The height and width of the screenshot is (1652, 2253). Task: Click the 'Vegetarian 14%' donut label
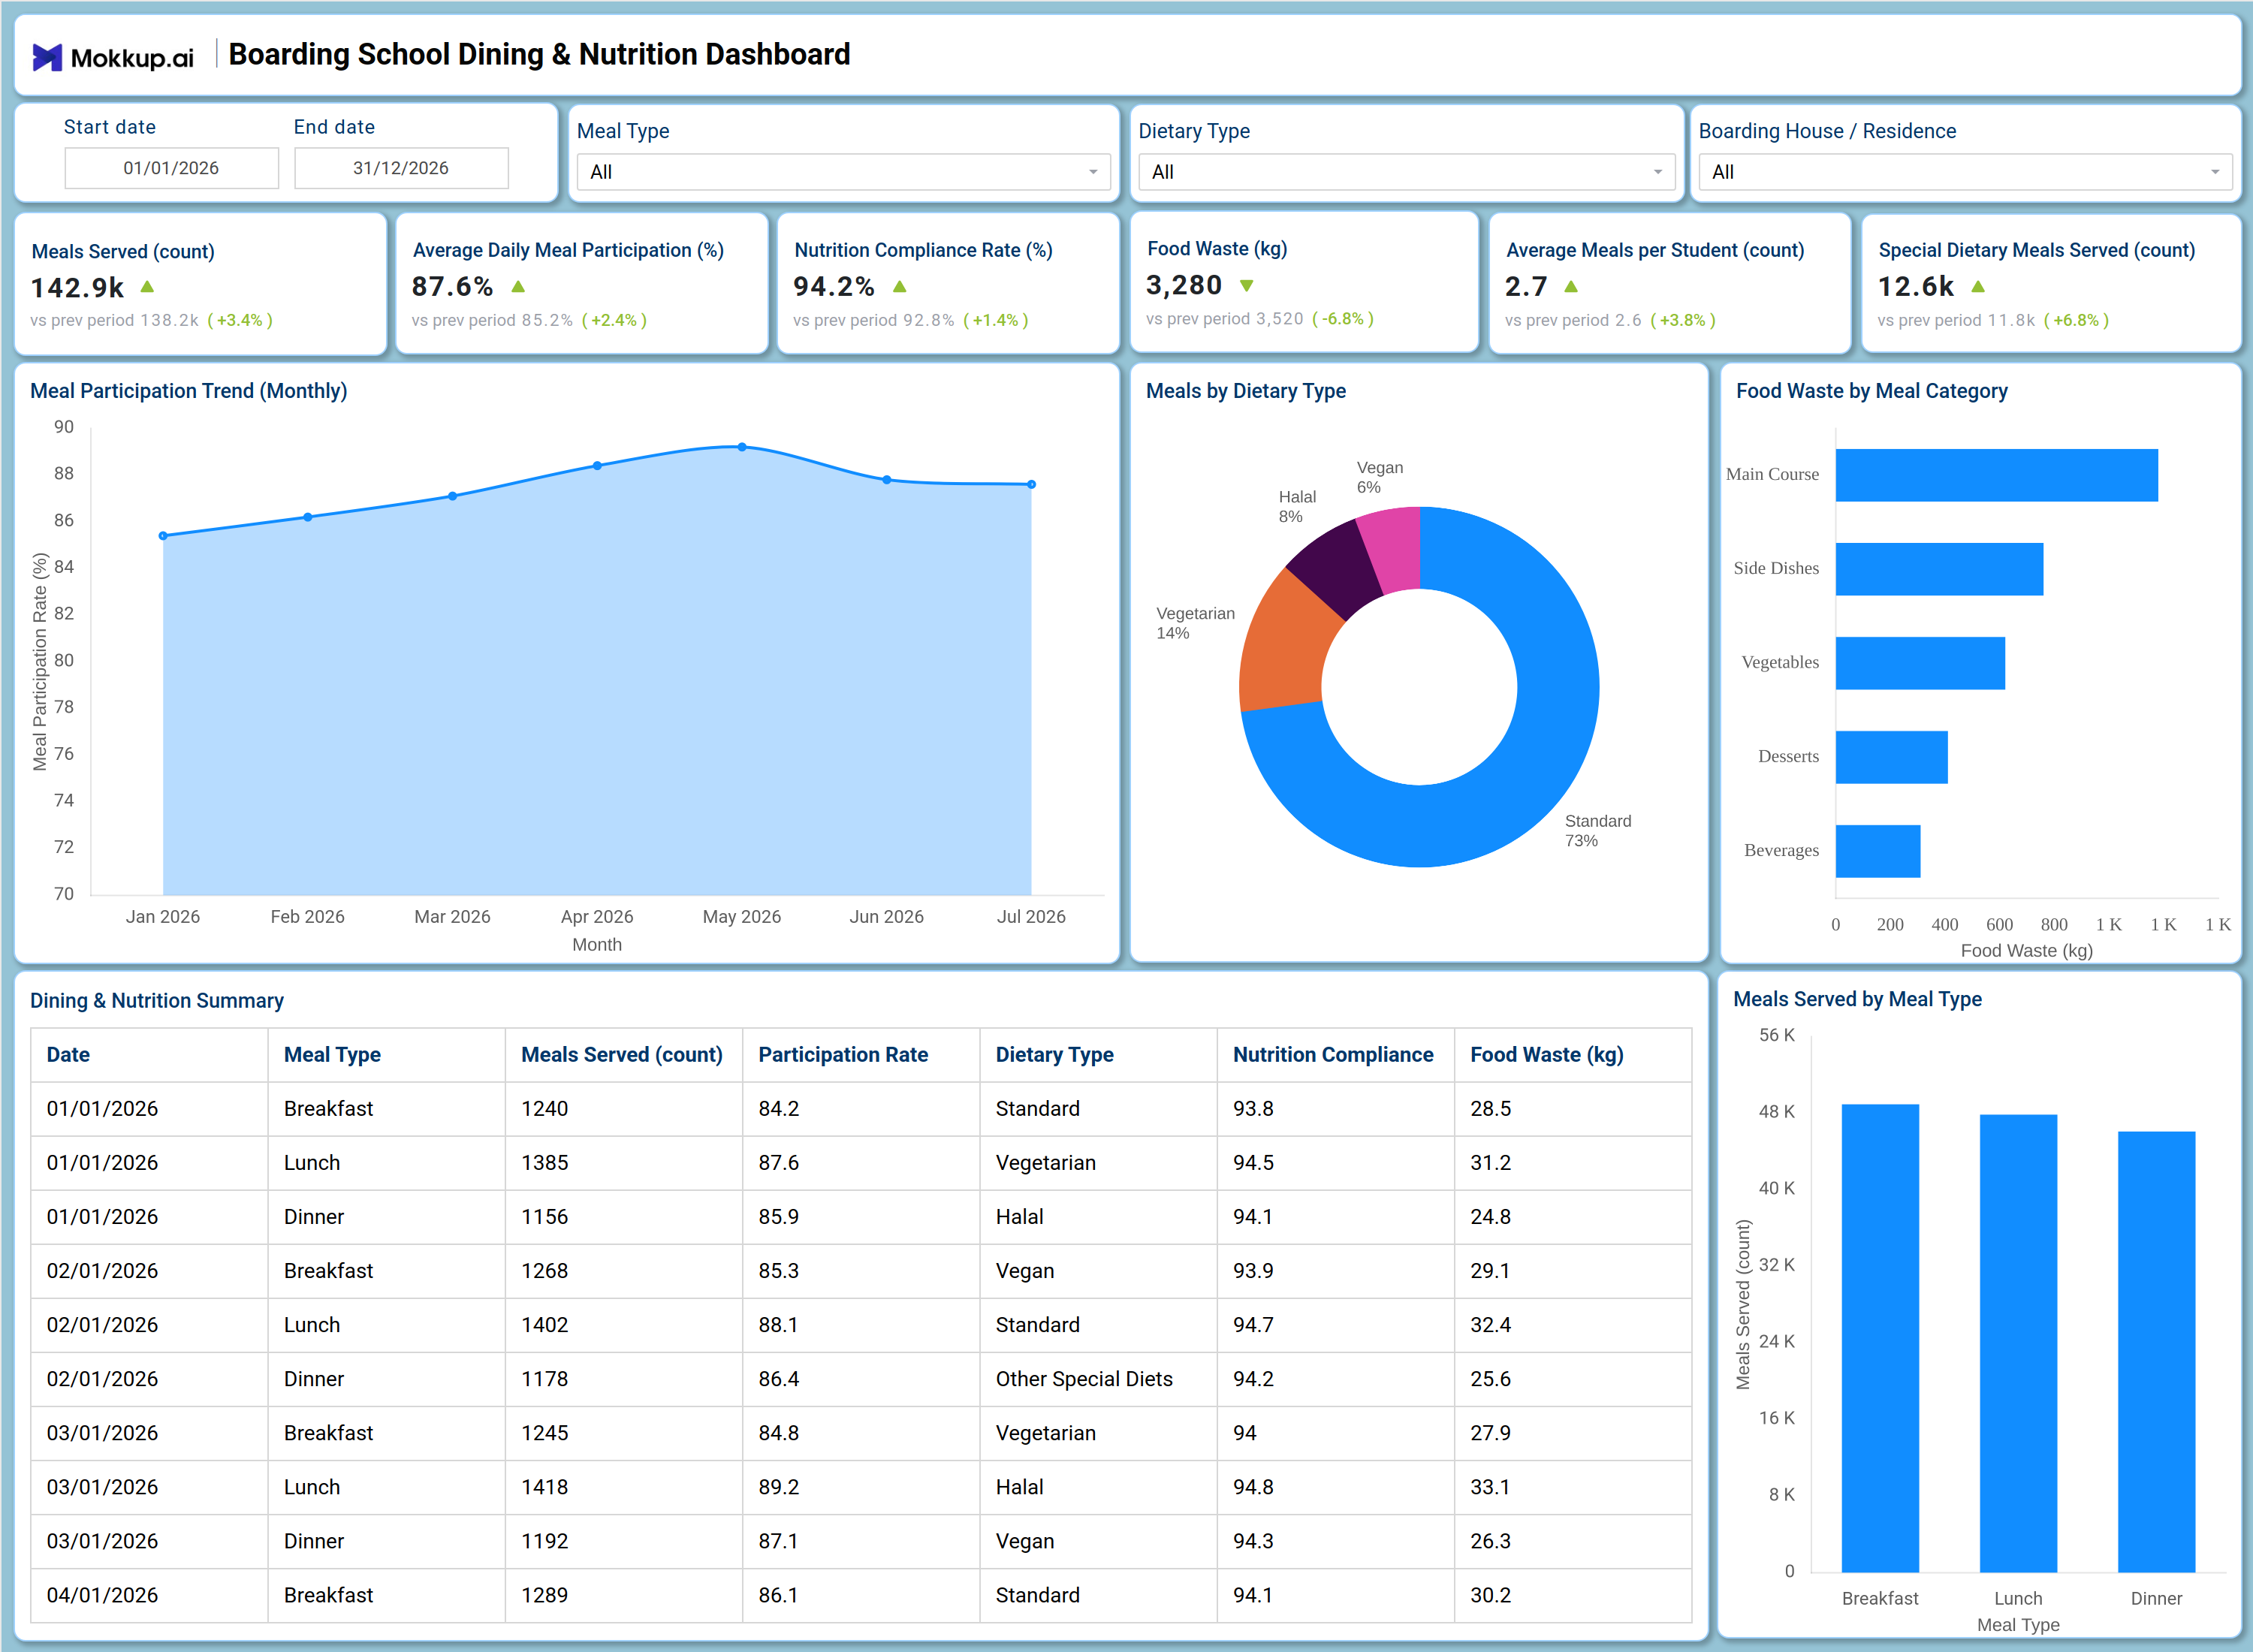(1195, 623)
